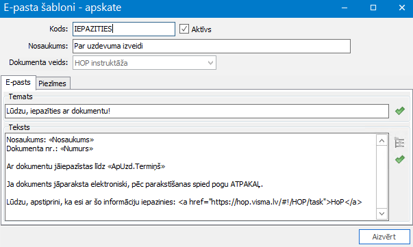Screen dimensions: 413x247
Task: Click into the Temats subject field
Action: [x=197, y=111]
